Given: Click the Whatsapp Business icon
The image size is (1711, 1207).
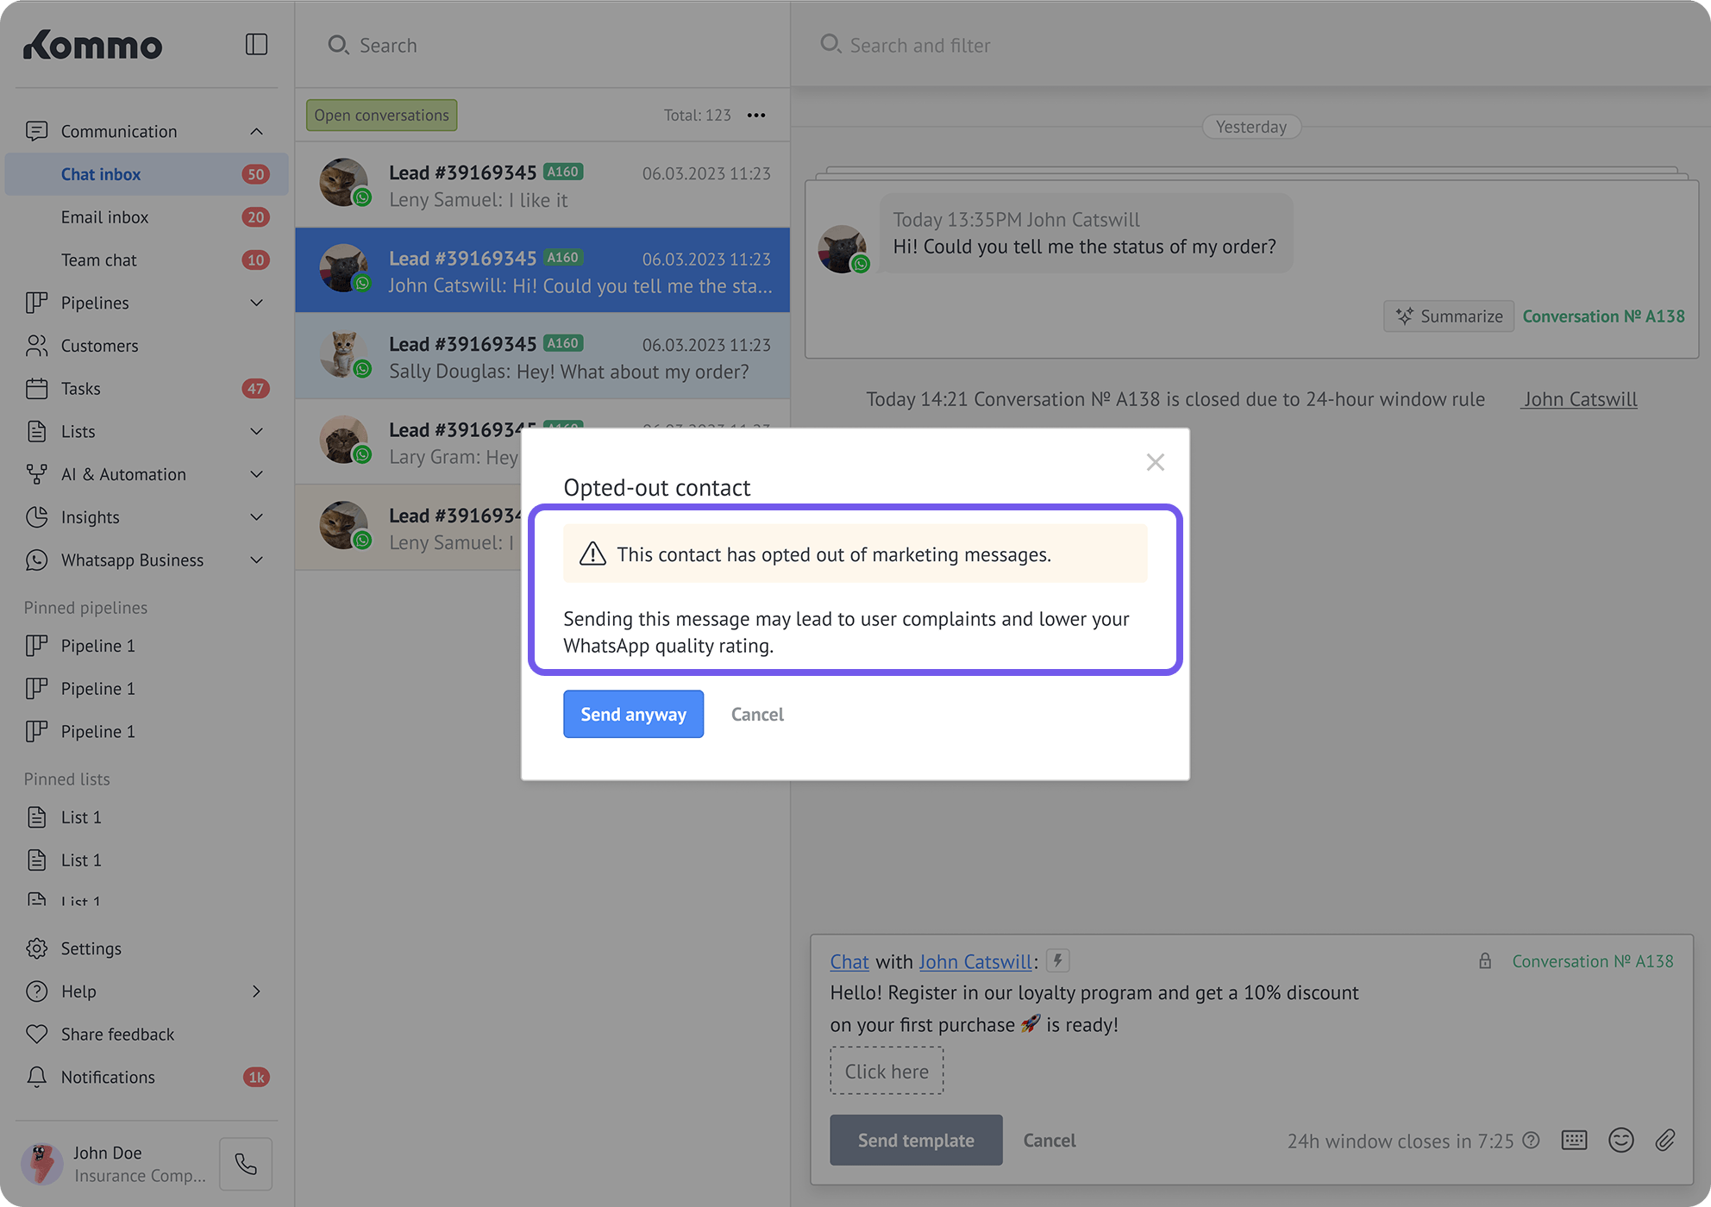Looking at the screenshot, I should tap(36, 560).
